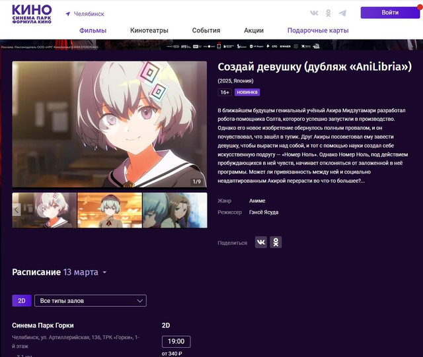Select the 19:00 showtime

(176, 341)
